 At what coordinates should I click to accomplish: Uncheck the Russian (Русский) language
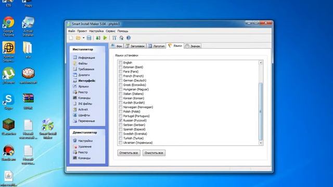pos(120,121)
